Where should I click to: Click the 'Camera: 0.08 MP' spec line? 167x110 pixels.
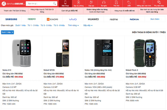coord(133,87)
